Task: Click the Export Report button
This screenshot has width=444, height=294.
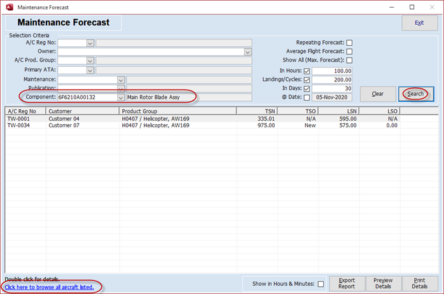Action: [x=346, y=283]
